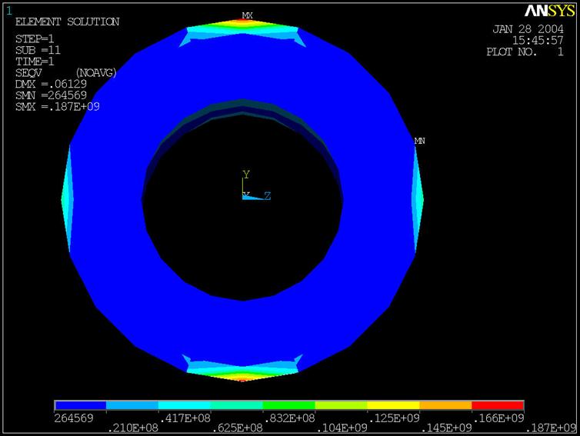This screenshot has height=436, width=580.
Task: Select the cyan legend color band
Action: 185,405
